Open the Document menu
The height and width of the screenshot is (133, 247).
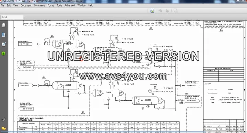click(26, 5)
